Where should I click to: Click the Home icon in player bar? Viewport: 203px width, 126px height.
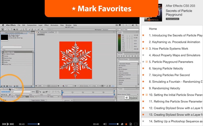click(x=122, y=124)
